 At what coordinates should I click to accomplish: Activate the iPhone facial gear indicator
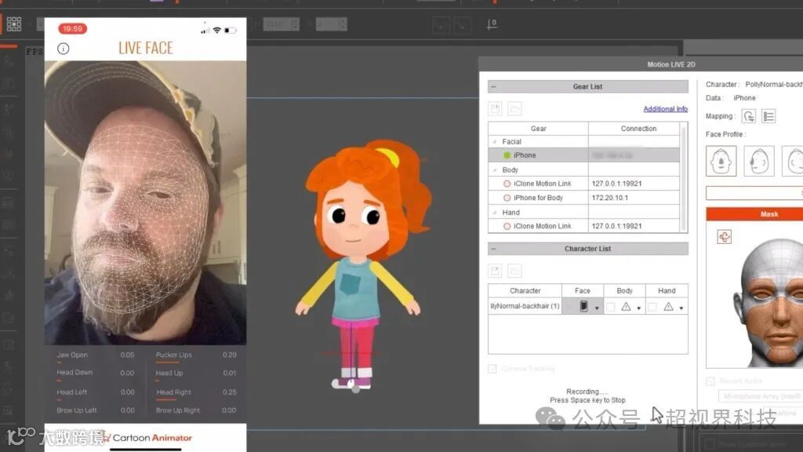(507, 155)
